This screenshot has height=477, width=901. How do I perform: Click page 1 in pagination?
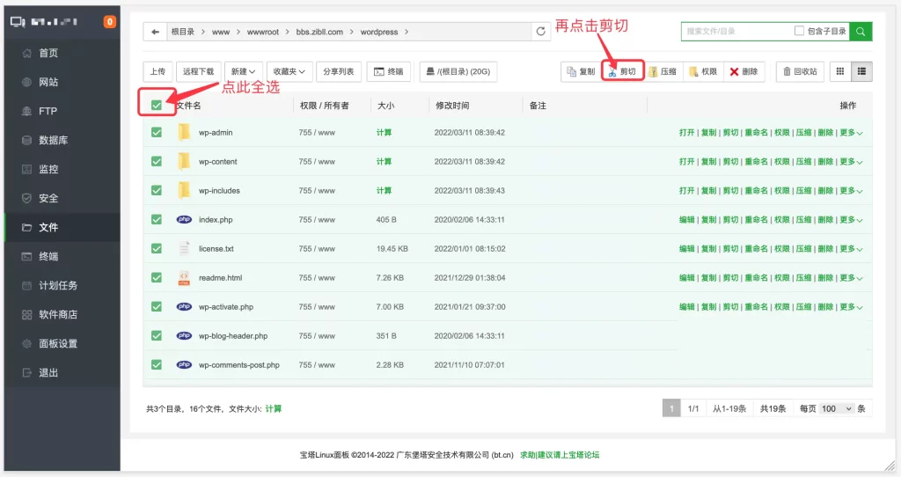671,408
